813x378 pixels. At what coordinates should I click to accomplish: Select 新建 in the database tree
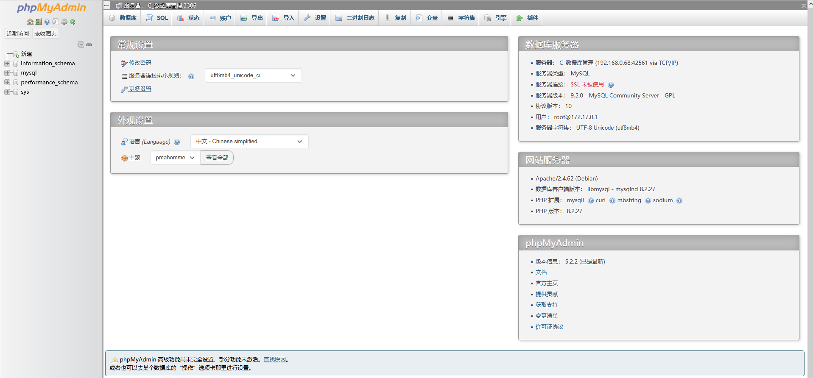(x=26, y=54)
